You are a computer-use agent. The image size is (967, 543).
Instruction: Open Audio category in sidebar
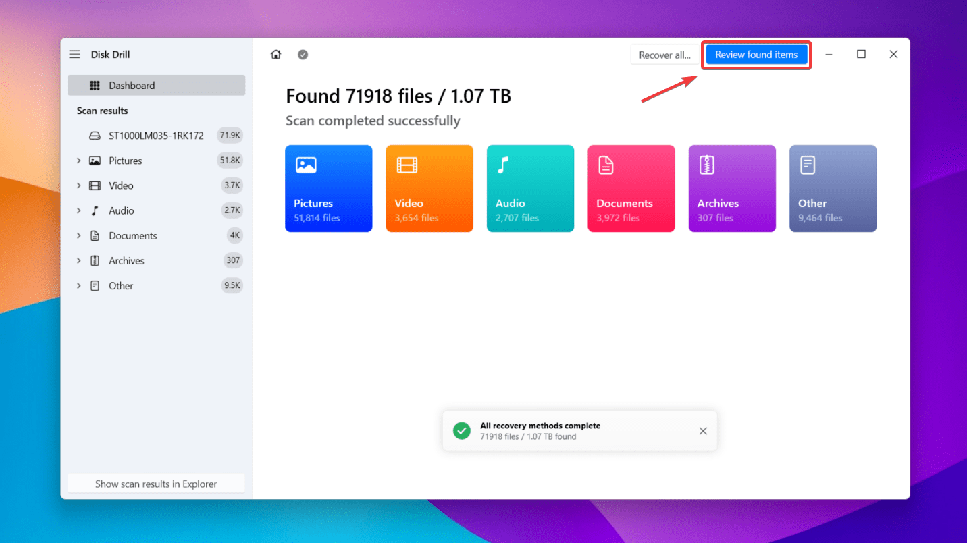[156, 210]
